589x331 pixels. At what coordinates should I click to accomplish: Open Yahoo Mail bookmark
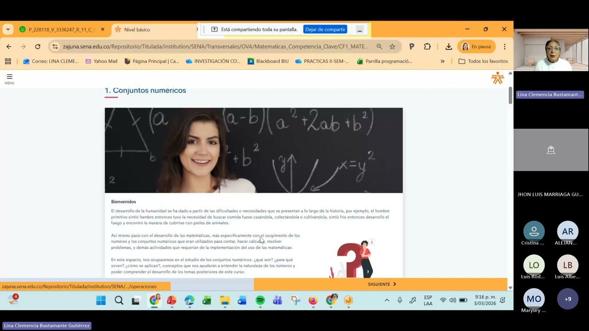(101, 61)
